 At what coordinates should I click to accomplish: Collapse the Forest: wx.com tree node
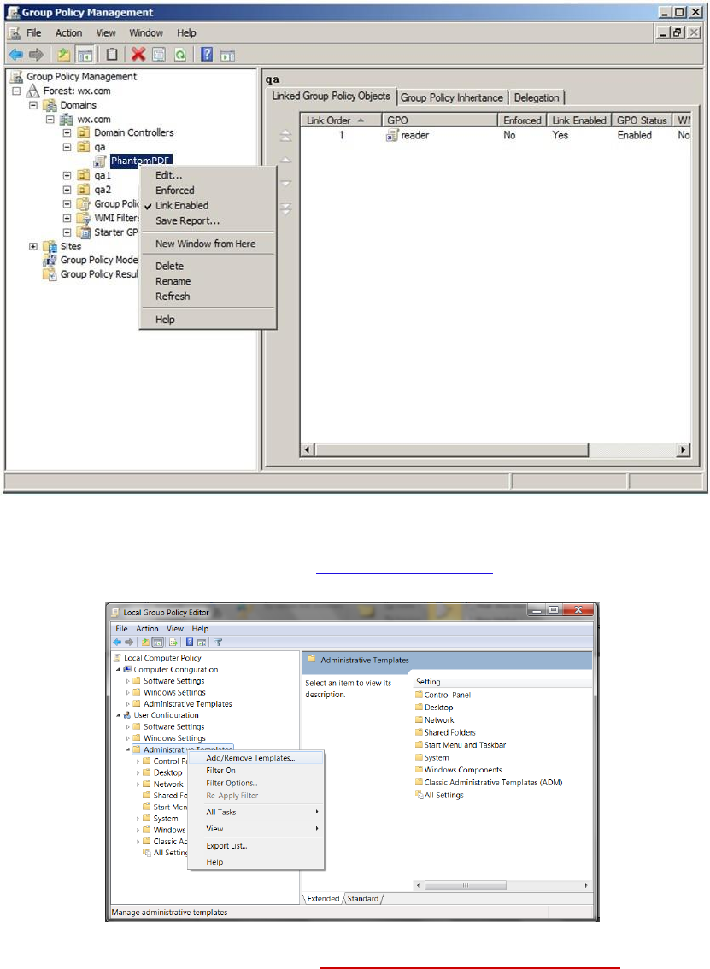17,91
